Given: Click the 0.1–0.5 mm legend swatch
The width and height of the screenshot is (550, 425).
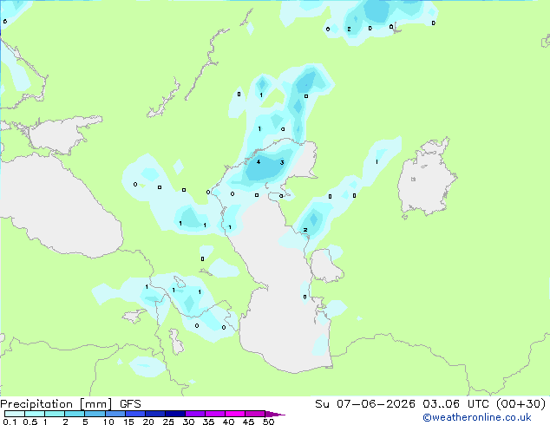Looking at the screenshot, I should point(15,414).
